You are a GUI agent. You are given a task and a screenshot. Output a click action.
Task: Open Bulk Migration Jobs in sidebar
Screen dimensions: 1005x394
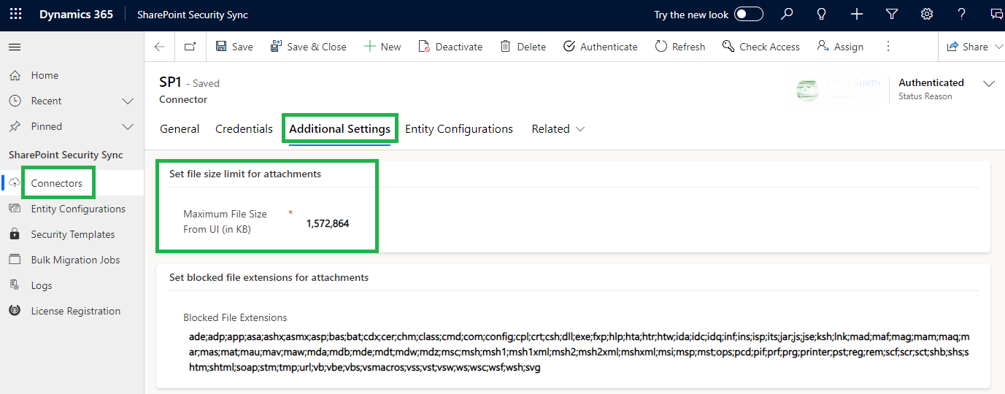tap(75, 260)
